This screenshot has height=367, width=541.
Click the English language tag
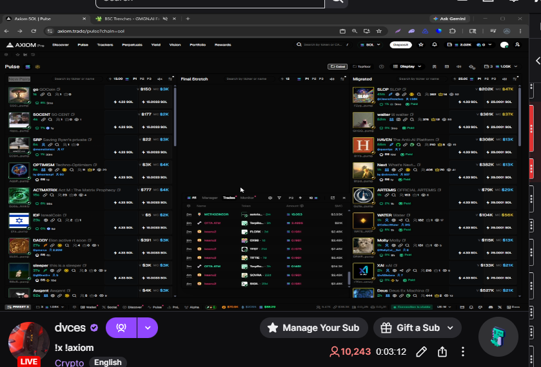(108, 362)
